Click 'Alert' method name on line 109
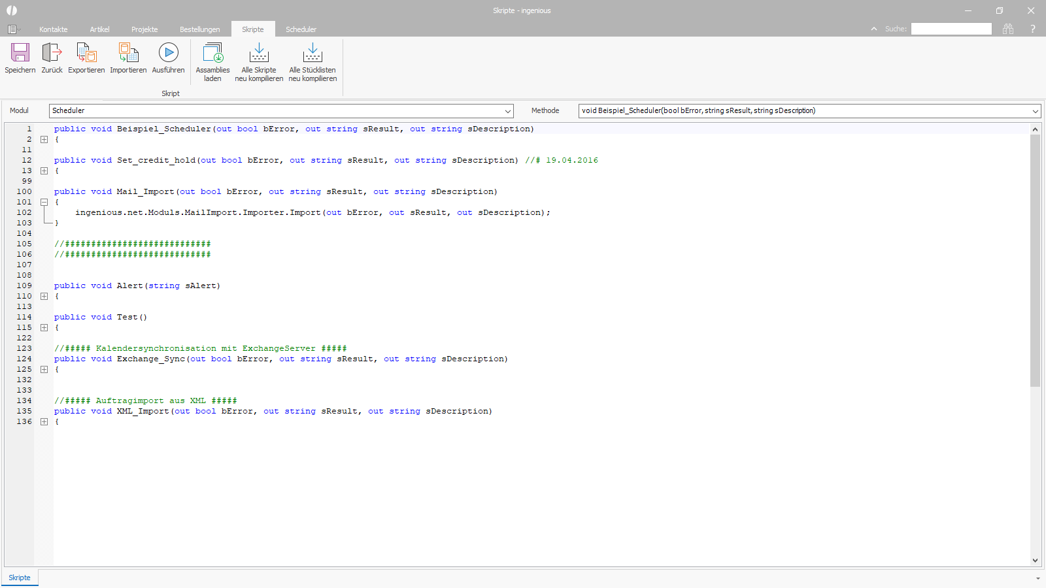1046x588 pixels. 130,286
